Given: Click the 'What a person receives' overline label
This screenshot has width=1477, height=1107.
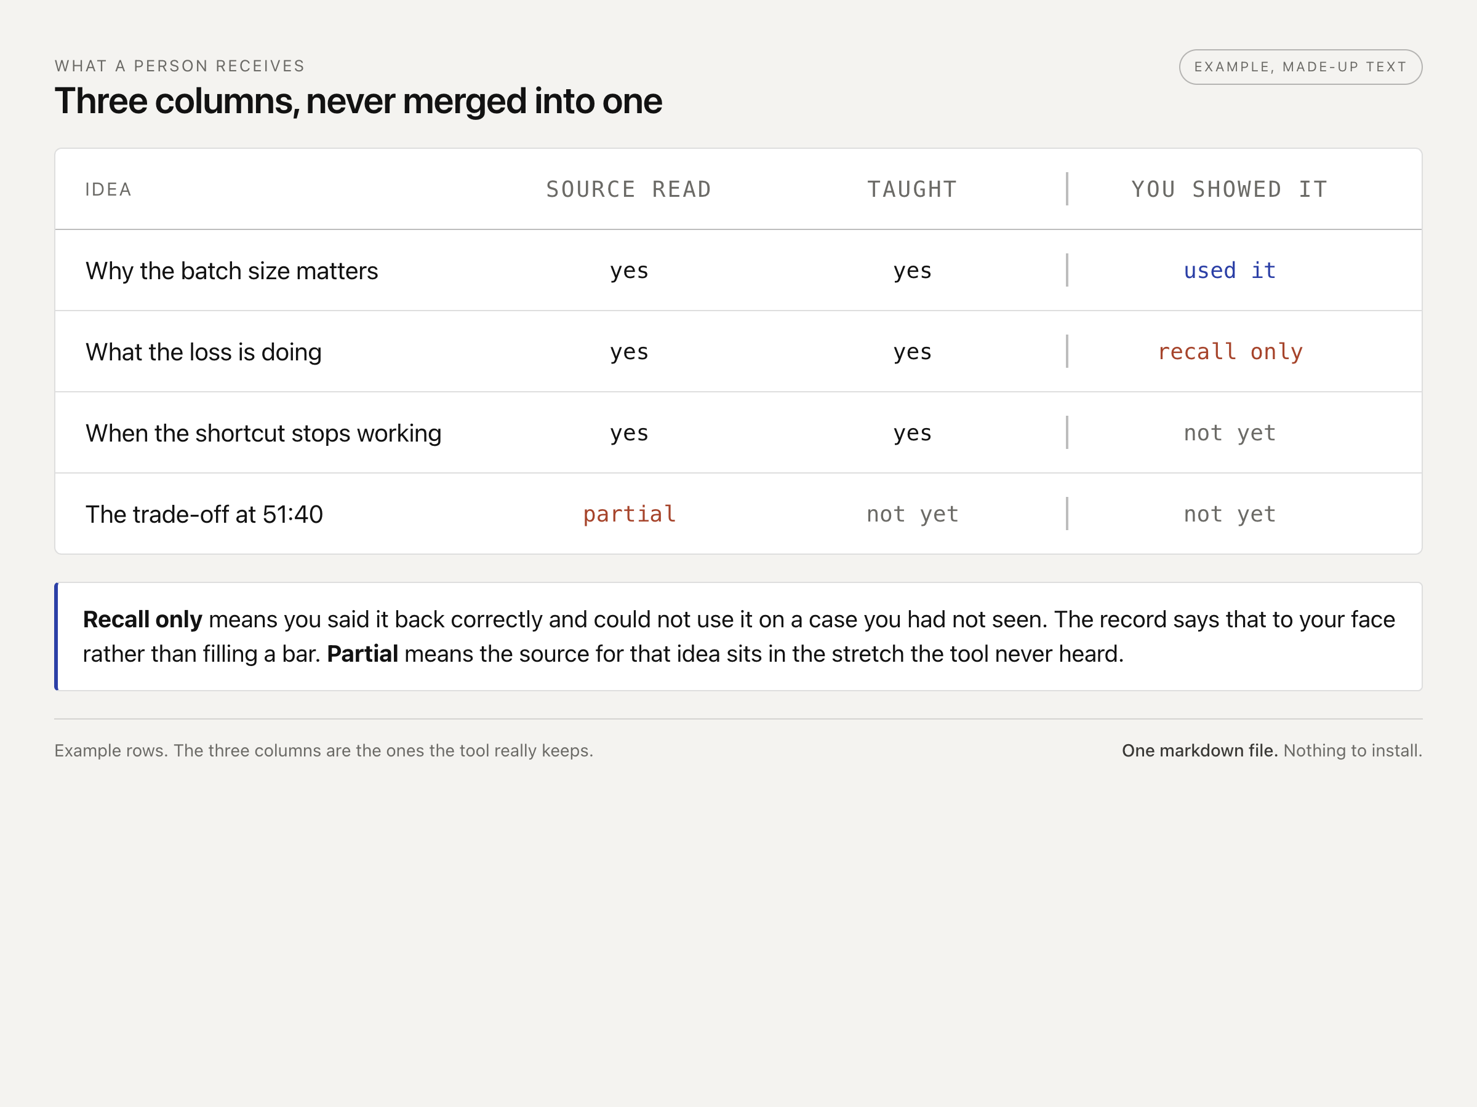Looking at the screenshot, I should [x=180, y=66].
